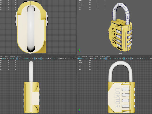
Task: Toggle Film Gate icon in side view toolbar
Action: (x=19, y=58)
